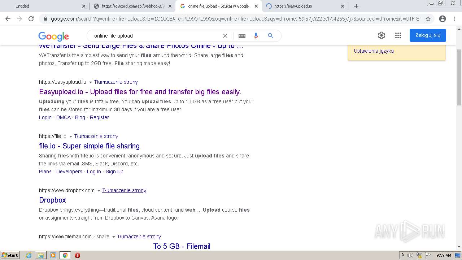Expand the dropbox.com result options arrow
Screen dimensions: 462x260
click(99, 191)
